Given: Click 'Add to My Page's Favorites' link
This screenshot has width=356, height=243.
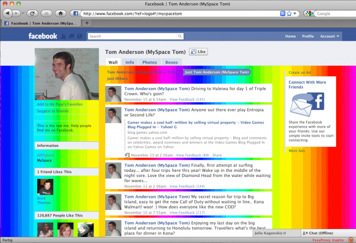Looking at the screenshot, I should point(60,104).
